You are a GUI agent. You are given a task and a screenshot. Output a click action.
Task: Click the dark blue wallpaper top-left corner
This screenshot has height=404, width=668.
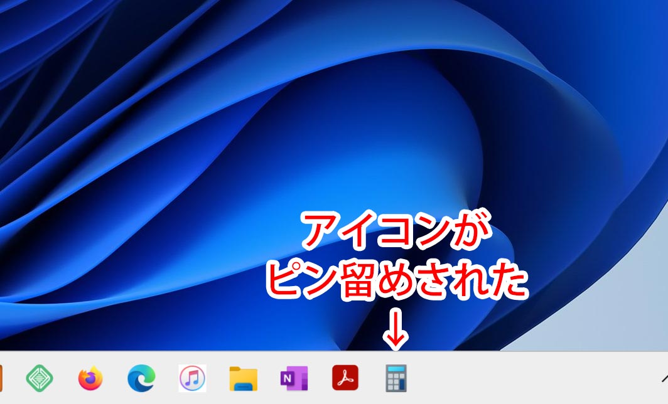coord(13,13)
